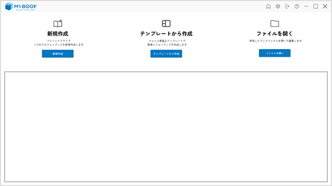
Task: Click the folder icon above ファイルを開く
Action: click(274, 23)
